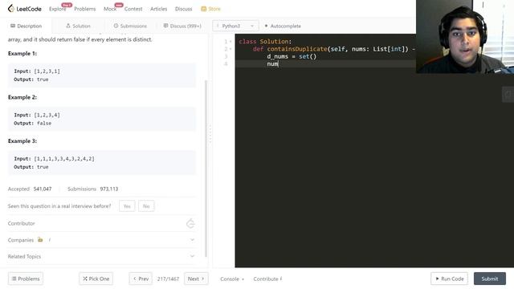Open the Problems list button
The height and width of the screenshot is (289, 514).
coord(26,279)
